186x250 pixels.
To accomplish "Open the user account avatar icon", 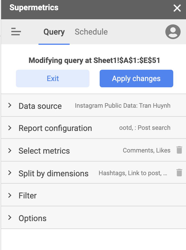I will 173,32.
